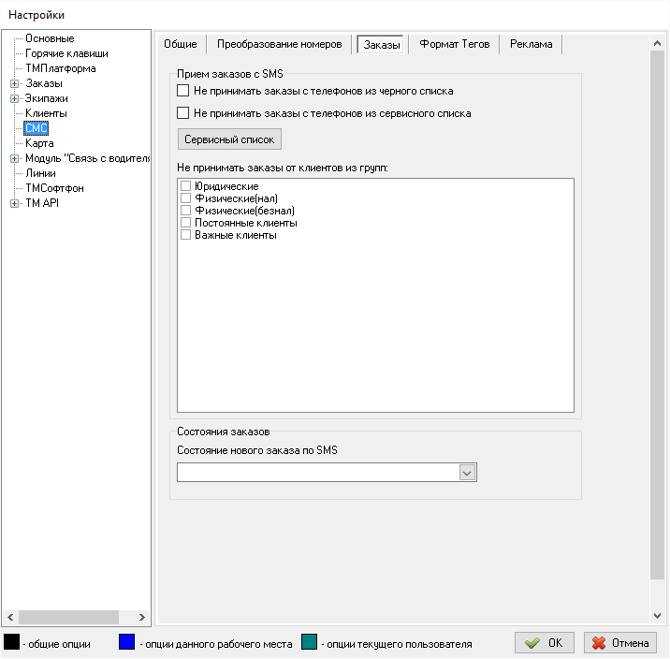Expand the Заказы tree node

point(14,83)
